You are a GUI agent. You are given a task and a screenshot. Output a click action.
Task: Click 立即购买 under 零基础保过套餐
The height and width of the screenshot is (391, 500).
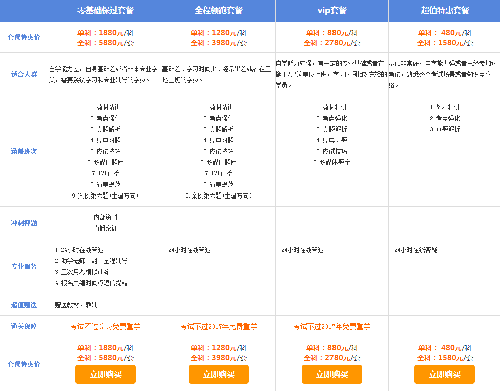pos(106,374)
